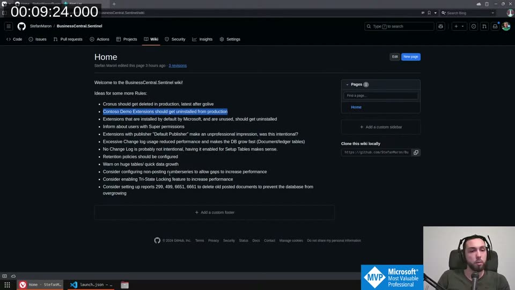Image resolution: width=515 pixels, height=290 pixels.
Task: Open the Actions tab
Action: tap(100, 39)
